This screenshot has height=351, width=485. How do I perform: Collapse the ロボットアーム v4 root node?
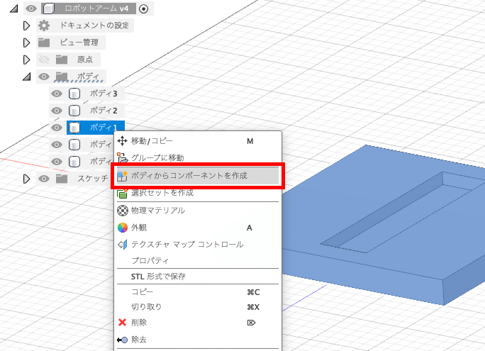[x=13, y=9]
